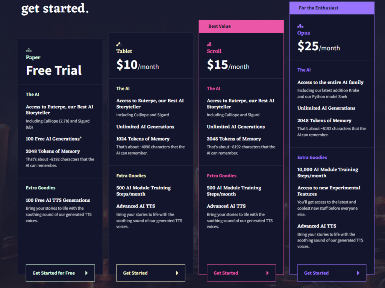
Task: Select the Scroll plan Get Started button
Action: click(241, 273)
